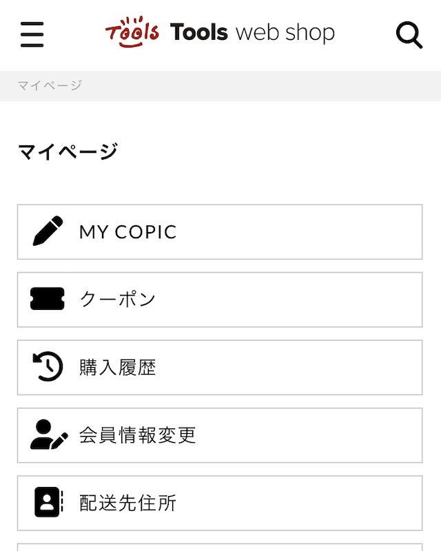The width and height of the screenshot is (441, 551).
Task: Click the マイページ breadcrumb link
Action: [50, 85]
